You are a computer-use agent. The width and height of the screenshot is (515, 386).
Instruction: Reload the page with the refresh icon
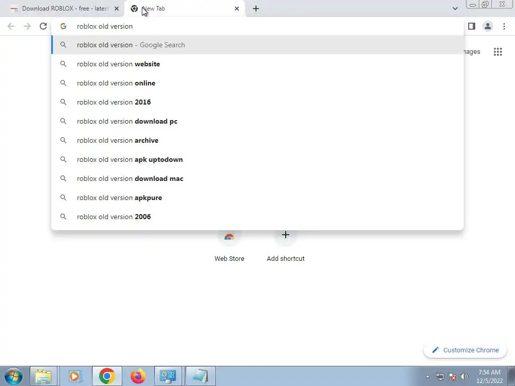tap(43, 26)
